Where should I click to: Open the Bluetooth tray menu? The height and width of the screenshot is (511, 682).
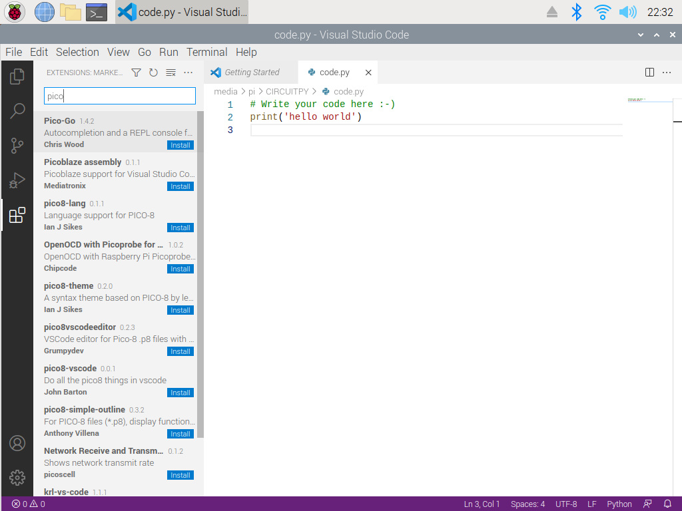(x=577, y=12)
